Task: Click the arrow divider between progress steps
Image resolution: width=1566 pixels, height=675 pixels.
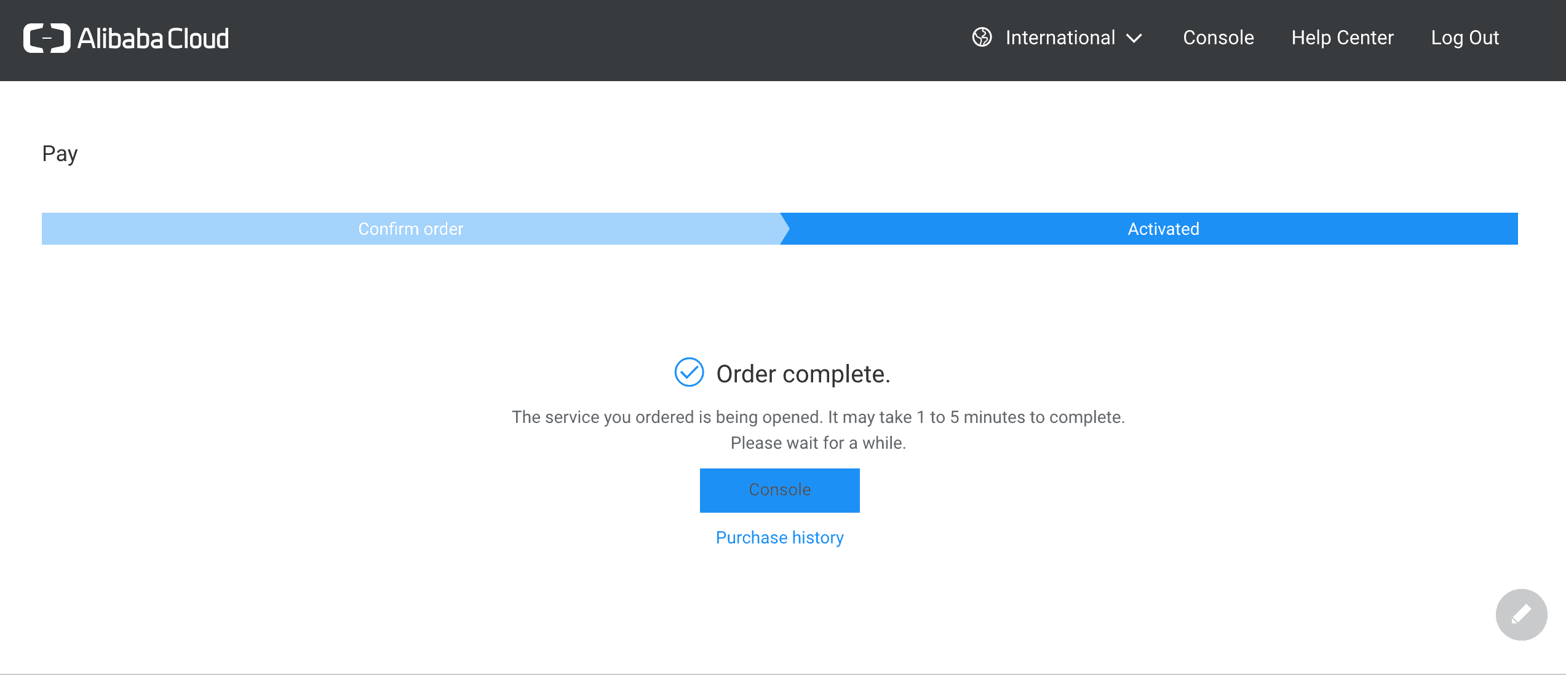Action: pos(784,229)
